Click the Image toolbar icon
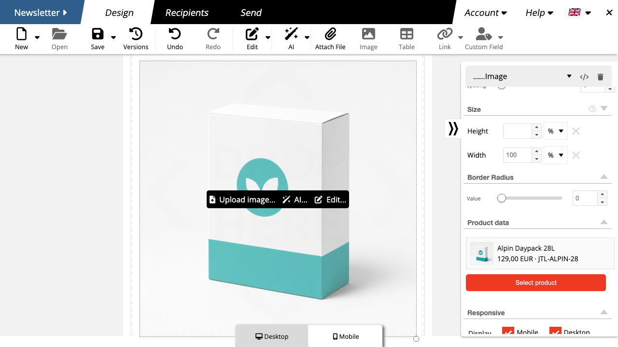 (368, 34)
